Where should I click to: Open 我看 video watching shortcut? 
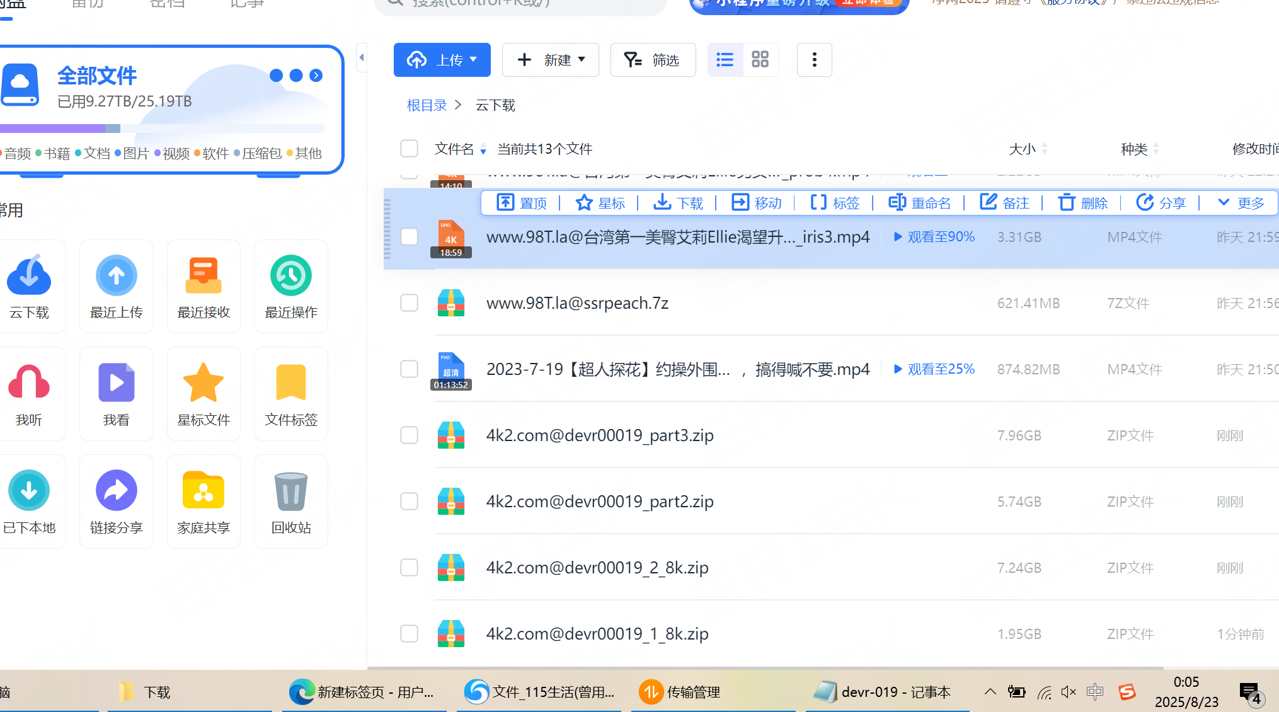pyautogui.click(x=117, y=394)
